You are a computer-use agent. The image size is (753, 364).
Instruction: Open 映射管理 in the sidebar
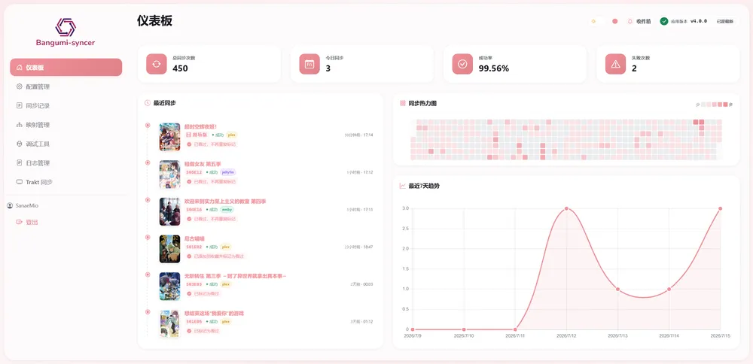point(66,125)
